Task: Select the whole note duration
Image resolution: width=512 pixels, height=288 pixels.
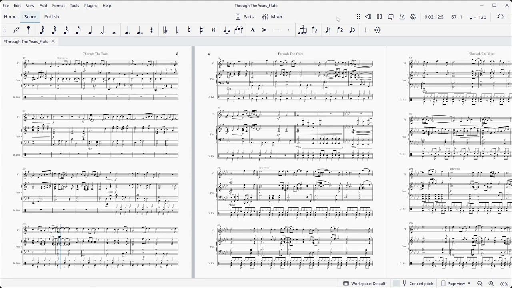Action: pyautogui.click(x=114, y=32)
